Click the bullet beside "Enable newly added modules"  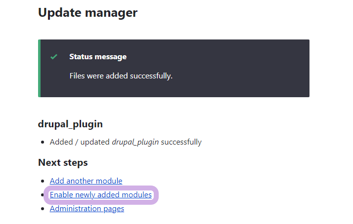43,195
